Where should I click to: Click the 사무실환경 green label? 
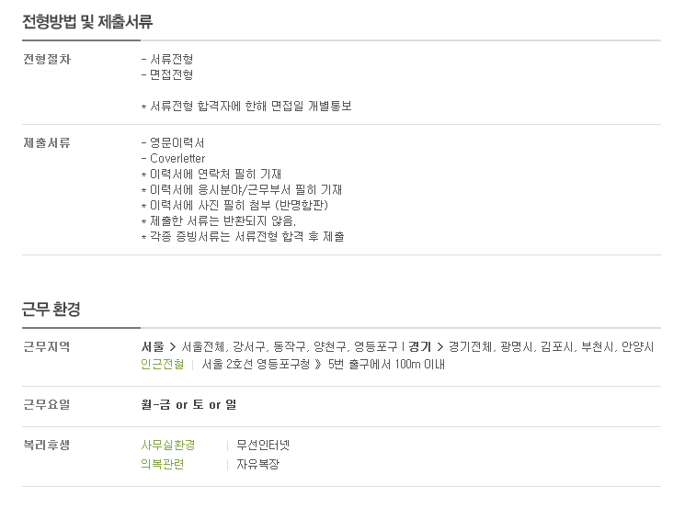pyautogui.click(x=167, y=445)
